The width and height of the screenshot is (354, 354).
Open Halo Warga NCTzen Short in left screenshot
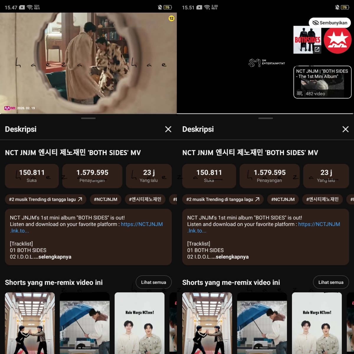[x=140, y=323]
